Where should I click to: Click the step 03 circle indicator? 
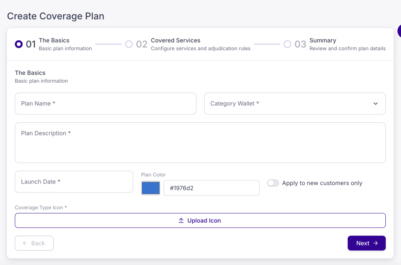287,44
